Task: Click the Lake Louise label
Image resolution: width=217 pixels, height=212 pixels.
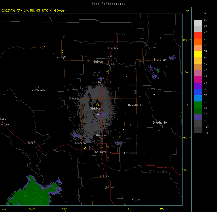Action: pyautogui.click(x=5, y=122)
